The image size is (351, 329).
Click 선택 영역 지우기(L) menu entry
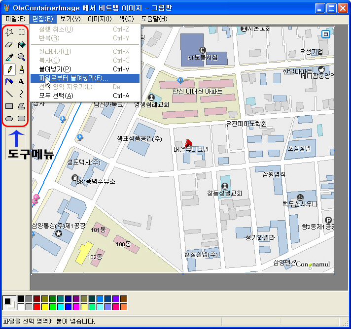85,87
